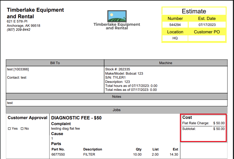
Task: Click the DIAGNOSTIC FEE - $50 job title
Action: [76, 118]
